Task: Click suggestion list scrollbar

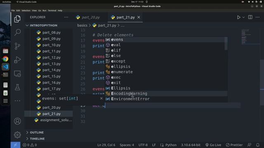Action: coord(226,44)
